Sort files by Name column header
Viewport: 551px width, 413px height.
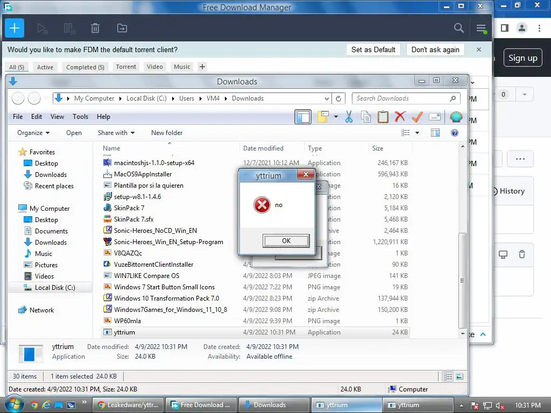coord(111,148)
